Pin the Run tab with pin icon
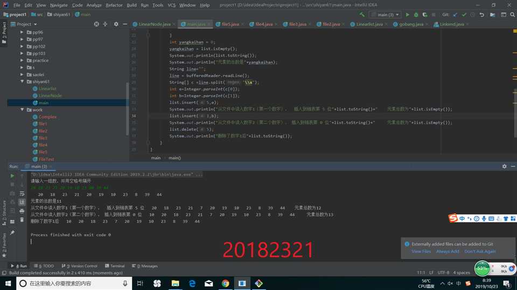Image resolution: width=517 pixels, height=290 pixels. coord(12,233)
